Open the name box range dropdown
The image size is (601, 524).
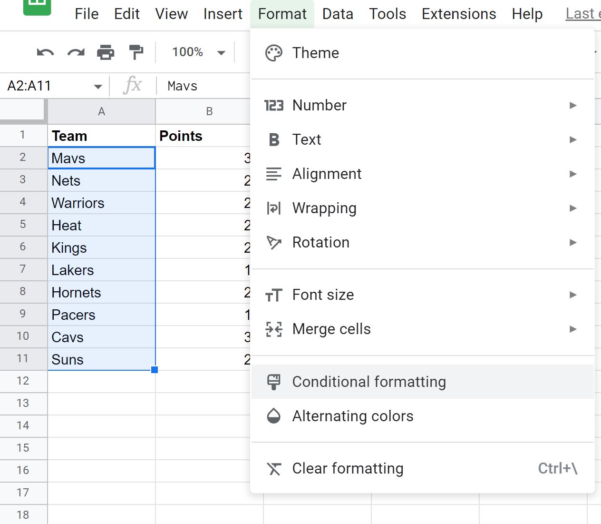point(98,86)
